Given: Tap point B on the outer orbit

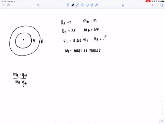Looking at the screenshot, I should (40, 41).
